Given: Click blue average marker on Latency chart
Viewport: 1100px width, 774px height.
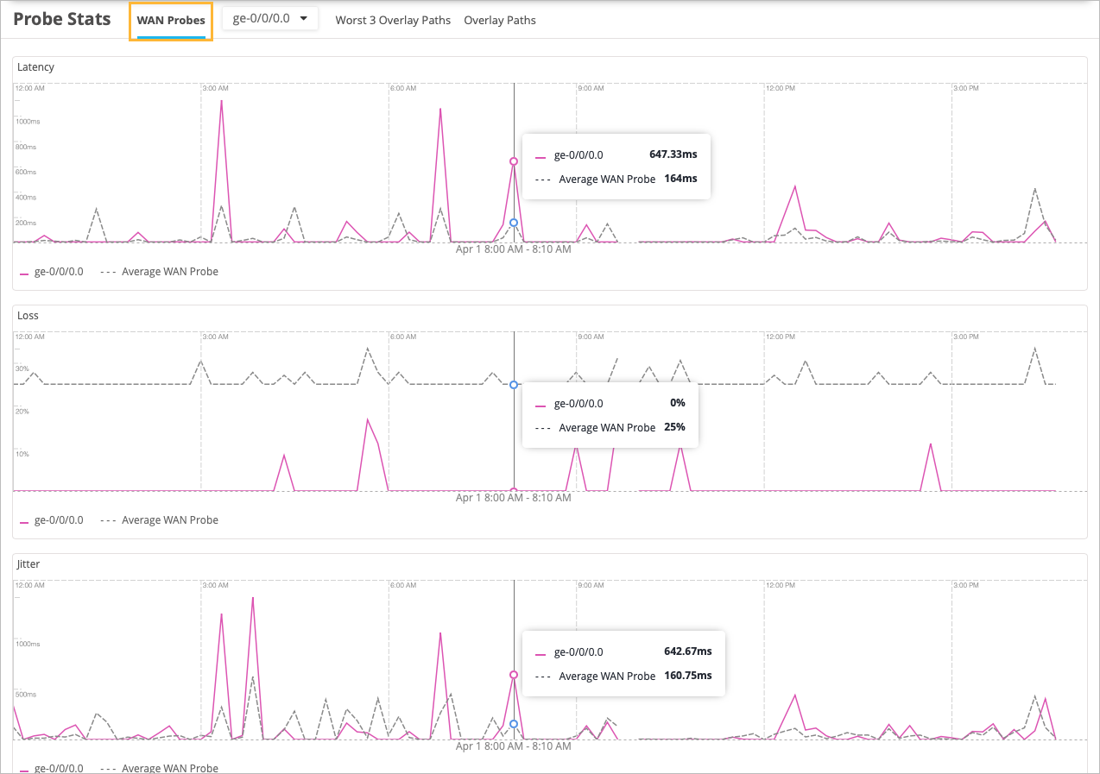Looking at the screenshot, I should coord(514,223).
